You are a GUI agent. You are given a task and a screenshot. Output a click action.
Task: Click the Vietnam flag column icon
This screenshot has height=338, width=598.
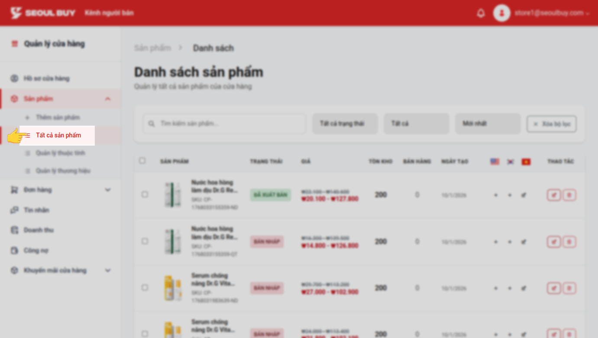click(526, 162)
